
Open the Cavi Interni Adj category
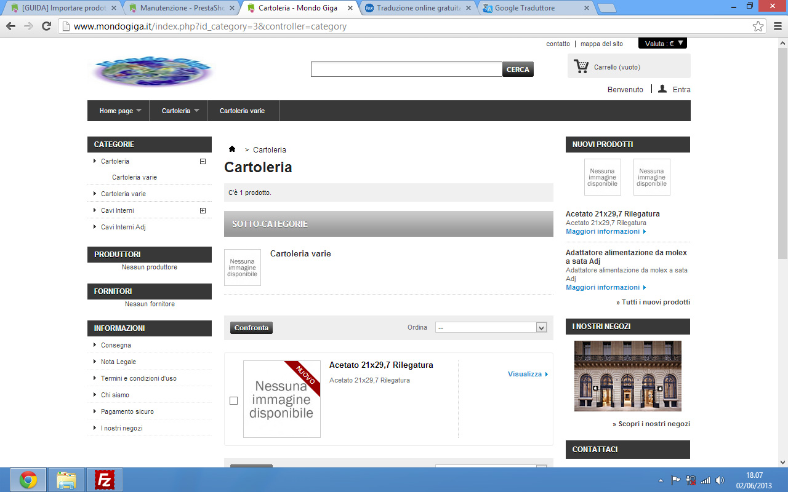[123, 227]
